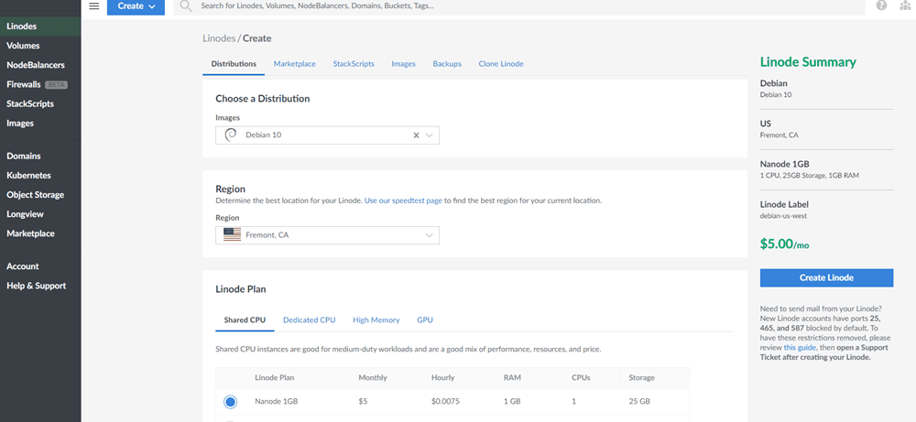Image resolution: width=916 pixels, height=422 pixels.
Task: Click the Create Linode button
Action: click(826, 278)
